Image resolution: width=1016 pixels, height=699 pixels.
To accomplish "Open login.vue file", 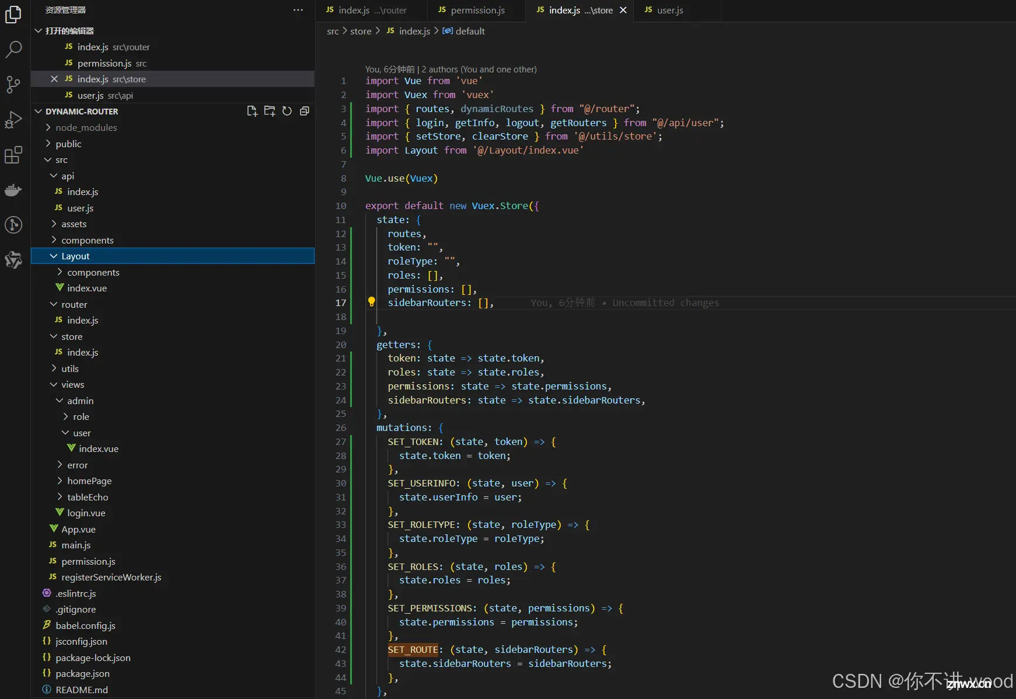I will (x=173, y=513).
